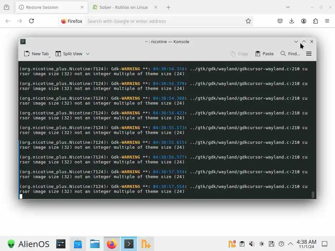Open brightness tray icon
The width and height of the screenshot is (335, 251).
262,244
